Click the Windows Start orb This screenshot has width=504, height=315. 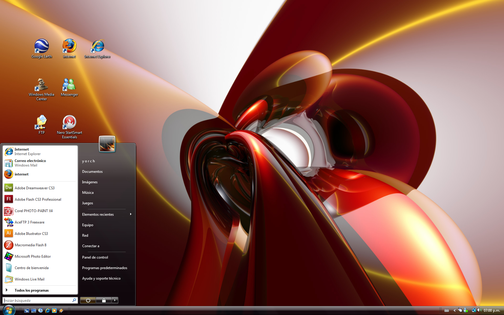pyautogui.click(x=9, y=310)
